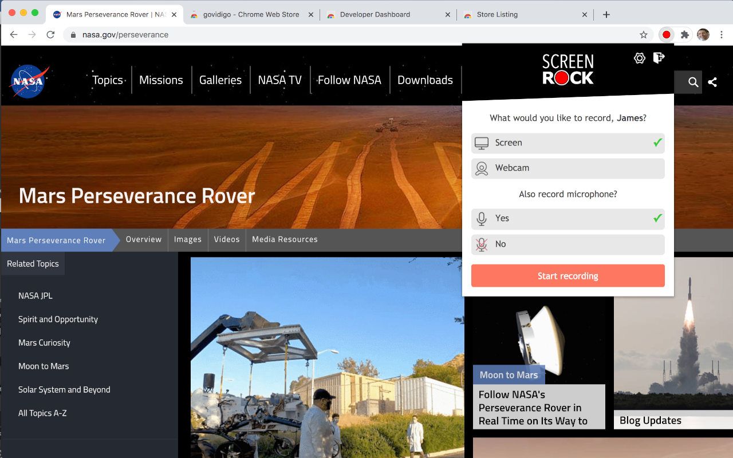Click the ScreenRock red record extension icon
Image resolution: width=733 pixels, height=458 pixels.
pyautogui.click(x=666, y=35)
